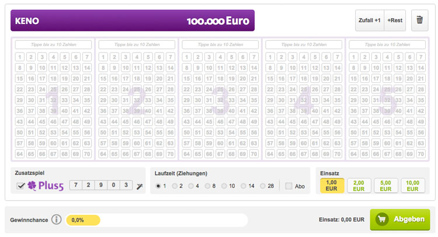Submit ticket with green Abgeben button

tap(400, 219)
